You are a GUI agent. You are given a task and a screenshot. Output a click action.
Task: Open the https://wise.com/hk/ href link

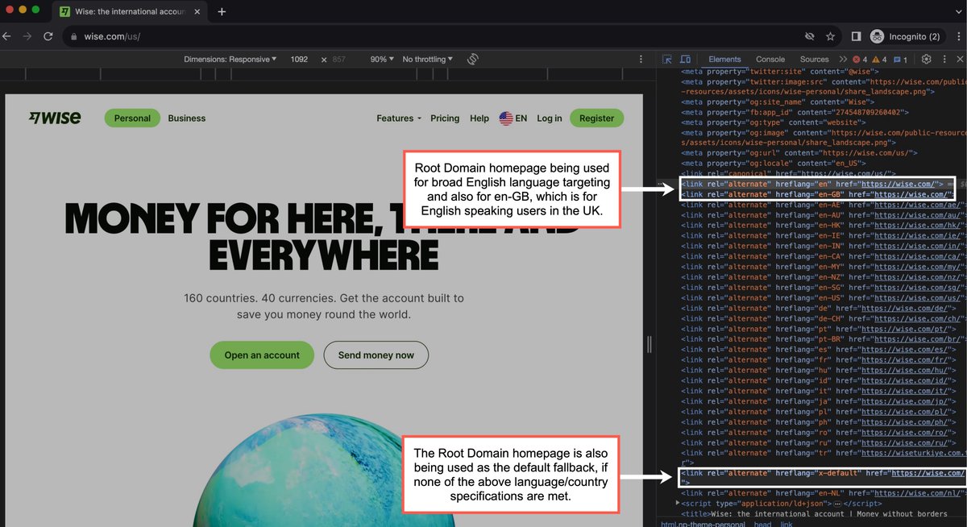[x=917, y=226]
